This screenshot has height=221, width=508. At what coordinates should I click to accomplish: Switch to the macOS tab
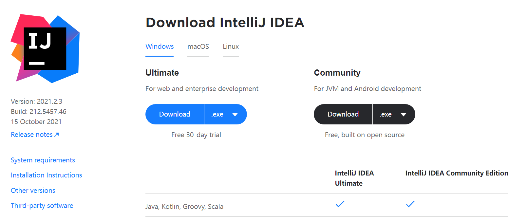tap(198, 46)
